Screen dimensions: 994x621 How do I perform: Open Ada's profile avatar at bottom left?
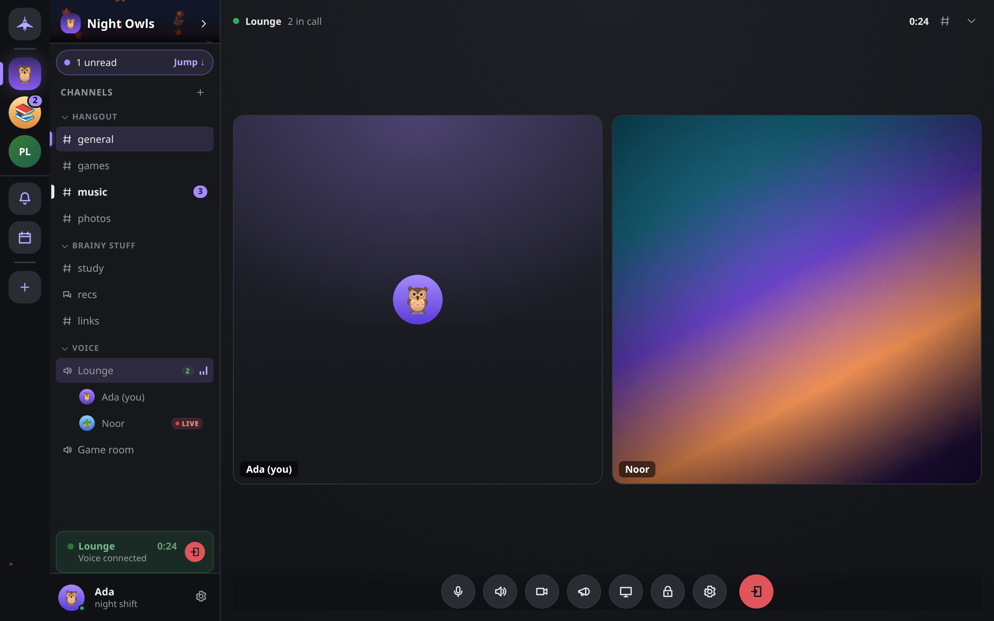tap(71, 597)
